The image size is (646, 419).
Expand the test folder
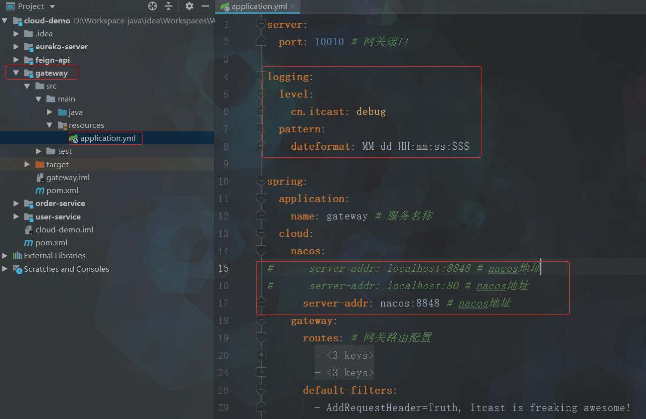pyautogui.click(x=38, y=151)
